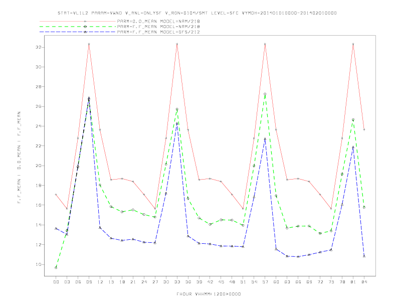Click x-axis tick label 66
397x307 pixels.
[x=298, y=282]
